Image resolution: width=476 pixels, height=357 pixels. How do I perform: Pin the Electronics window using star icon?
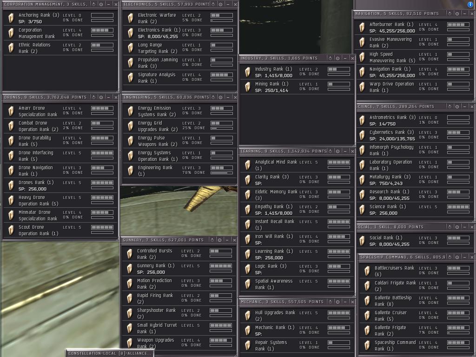(x=213, y=4)
